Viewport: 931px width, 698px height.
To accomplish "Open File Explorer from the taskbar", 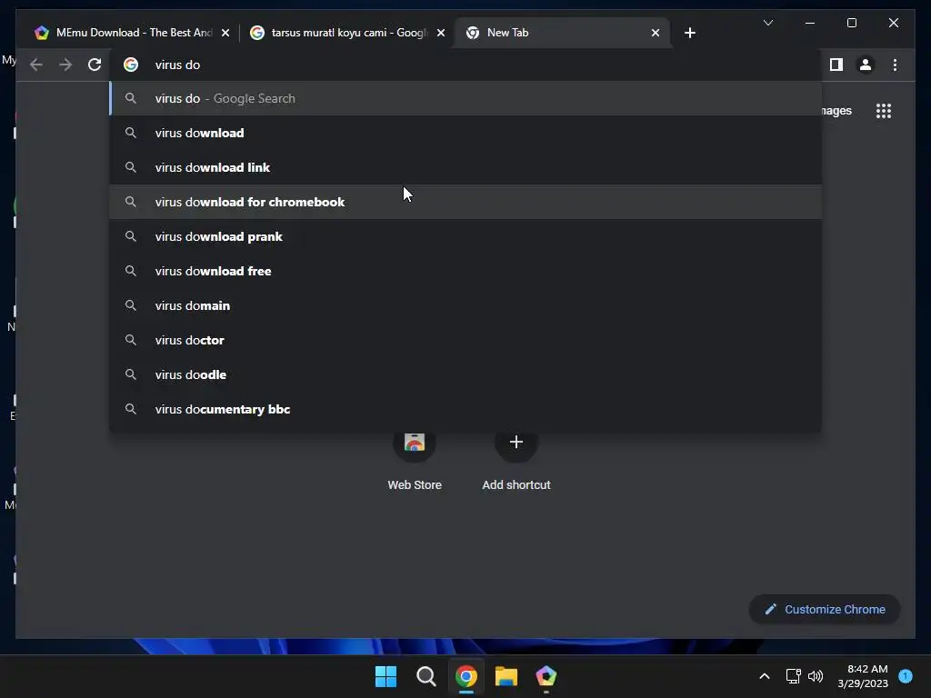I will [x=506, y=676].
